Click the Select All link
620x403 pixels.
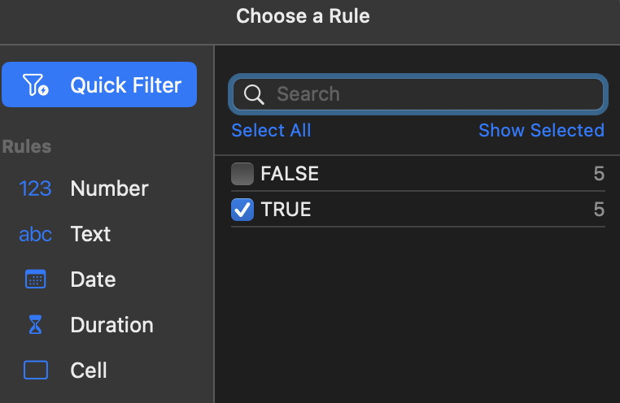(271, 130)
